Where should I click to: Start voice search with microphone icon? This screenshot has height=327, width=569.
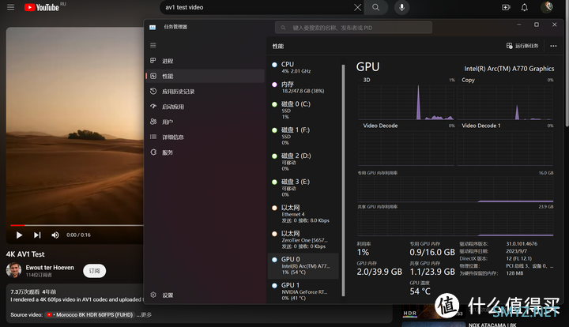tap(401, 7)
